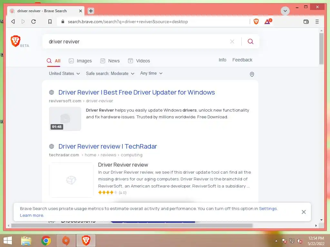The width and height of the screenshot is (330, 247).
Task: Open File Explorer from the taskbar
Action: click(26, 241)
